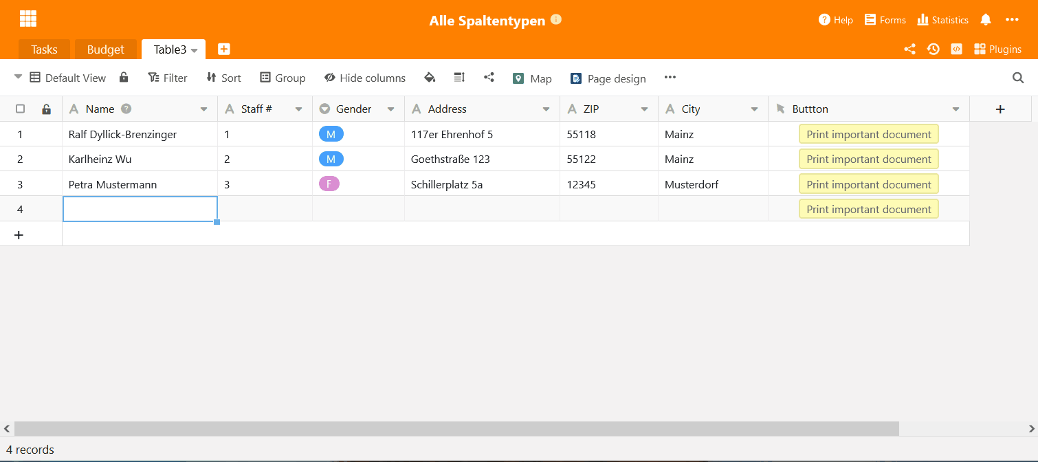Click the horizontal scrollbar thumb
The width and height of the screenshot is (1038, 462).
[456, 428]
